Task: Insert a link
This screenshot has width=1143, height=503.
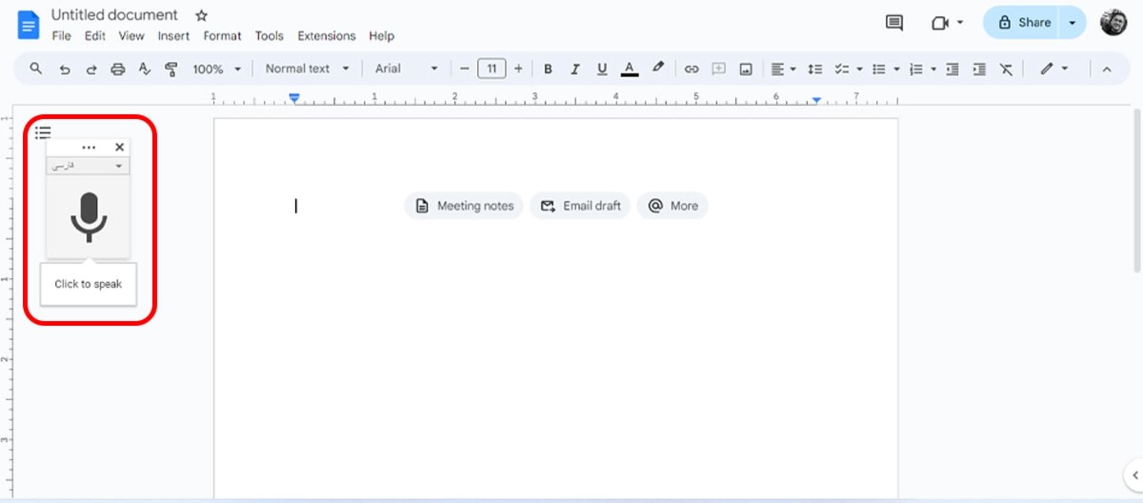Action: (x=691, y=69)
